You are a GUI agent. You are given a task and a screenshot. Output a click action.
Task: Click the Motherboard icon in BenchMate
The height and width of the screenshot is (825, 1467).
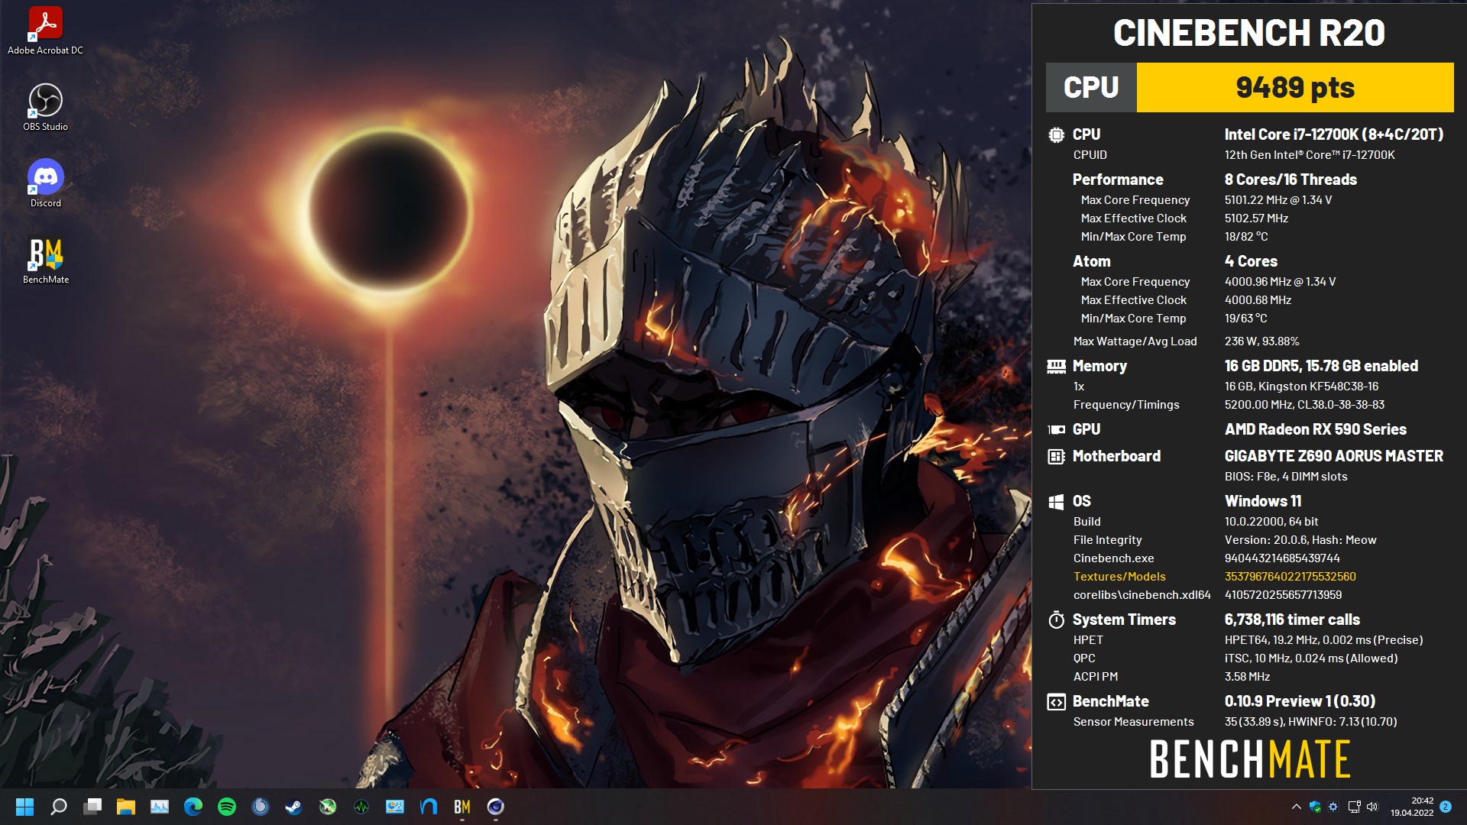coord(1056,457)
